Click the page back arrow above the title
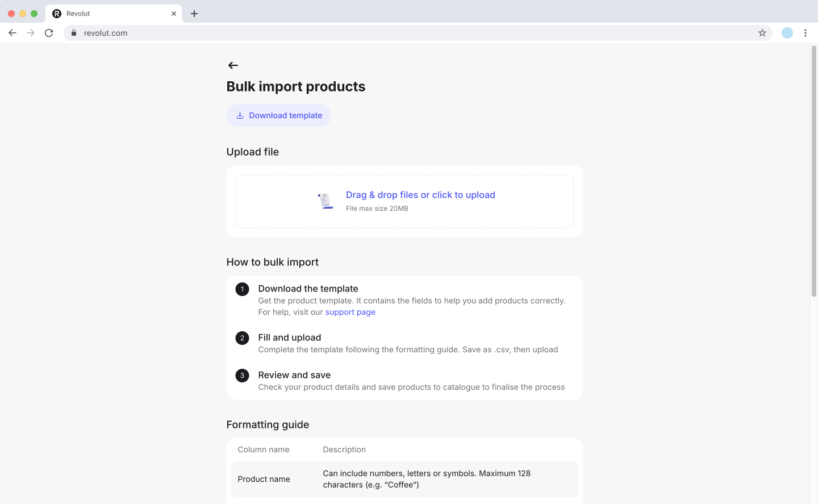 233,65
